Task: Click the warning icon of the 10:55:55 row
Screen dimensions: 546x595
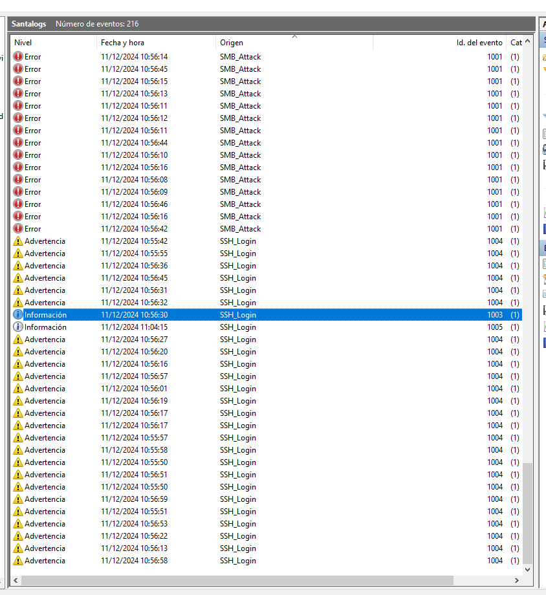Action: point(18,254)
